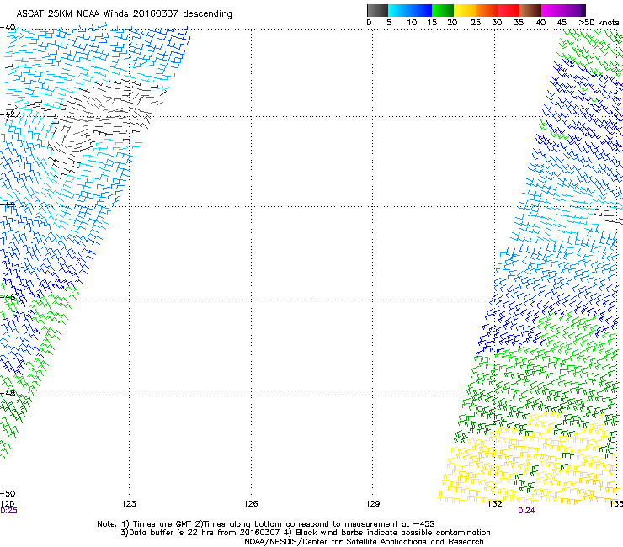Click the '135' longitude axis label
This screenshot has width=623, height=547.
coord(616,504)
